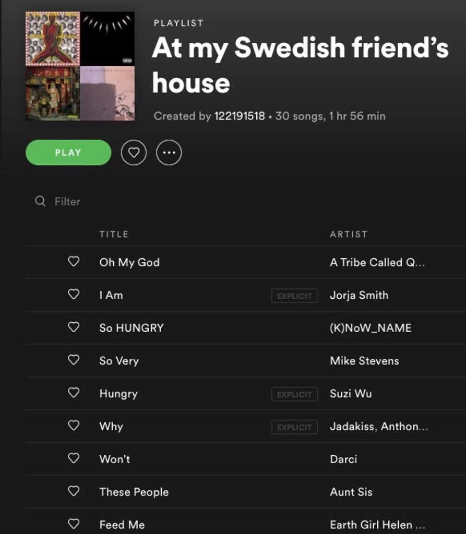Save So HUNGRY with its heart icon
Screen dimensions: 466x534
tap(74, 327)
